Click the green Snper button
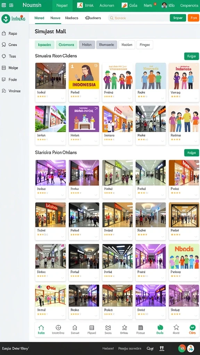This screenshot has width=200, height=355. coord(178,18)
